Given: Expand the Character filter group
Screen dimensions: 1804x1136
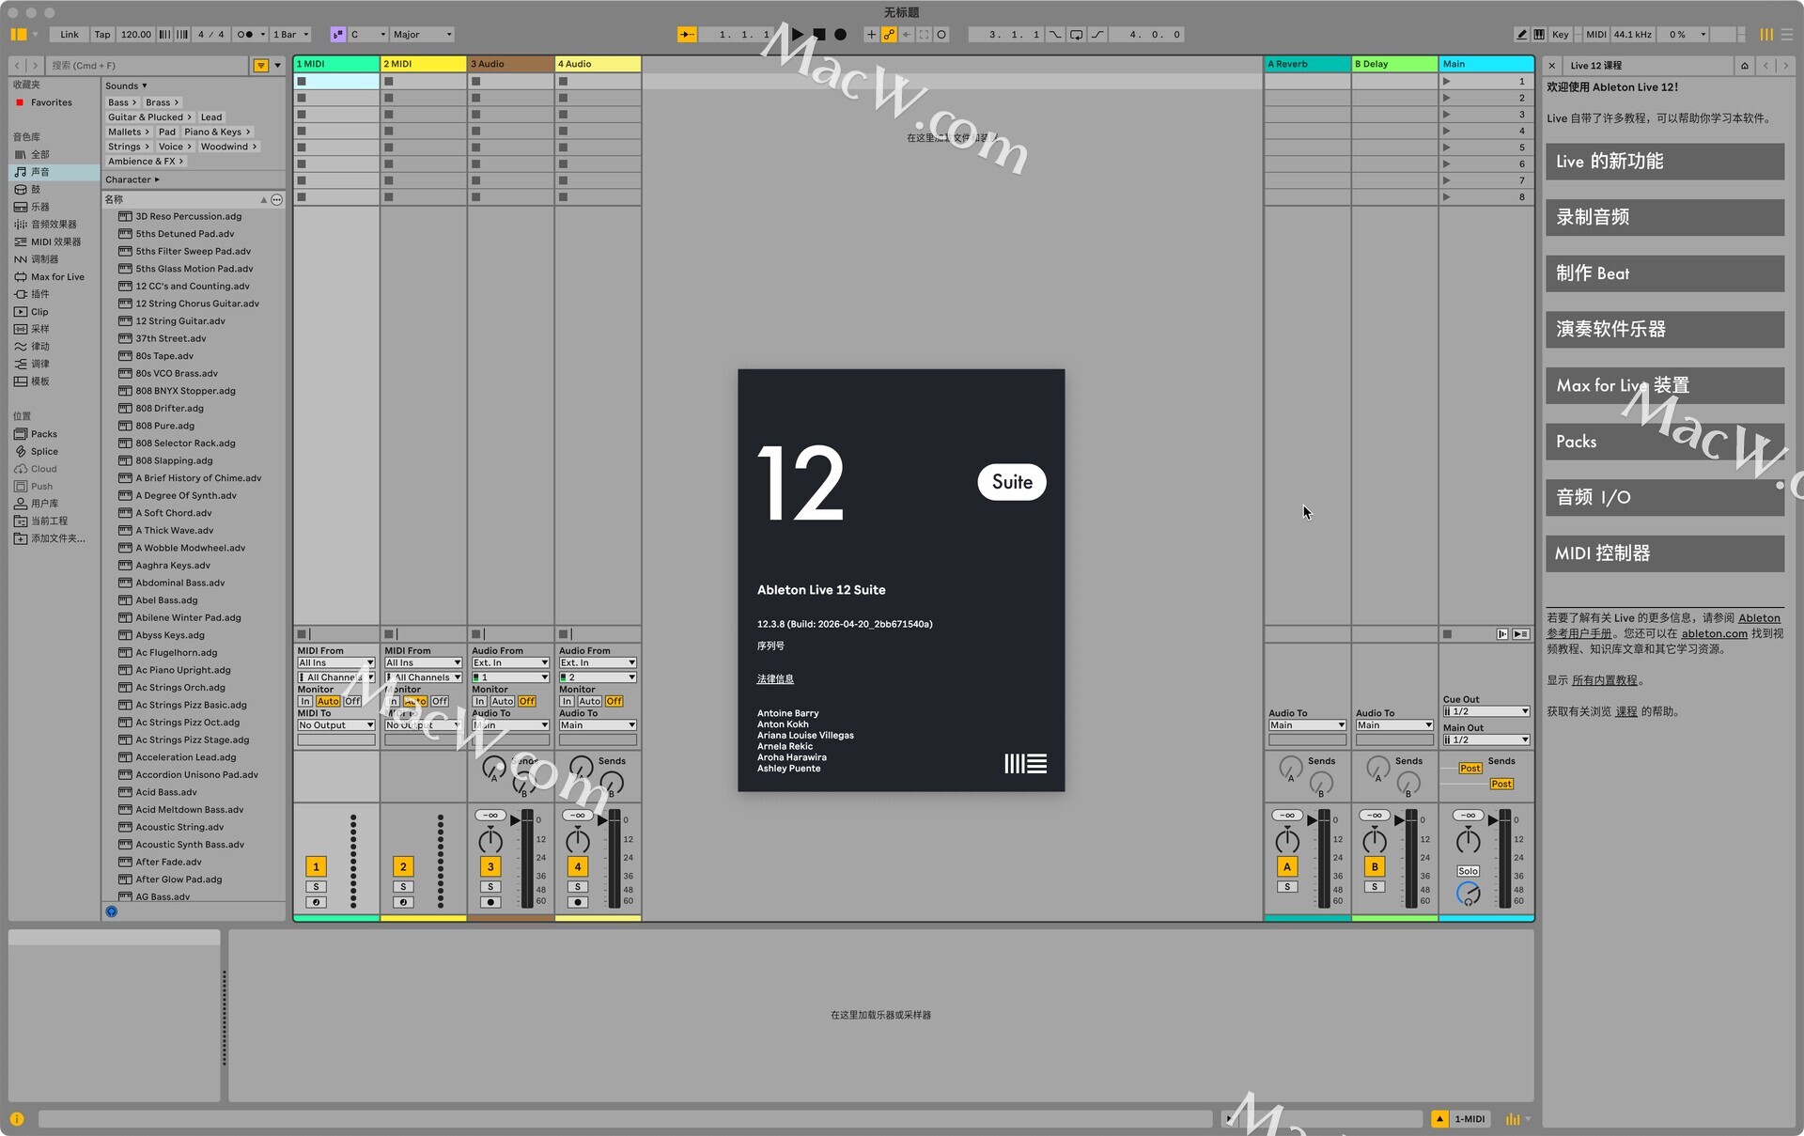Looking at the screenshot, I should click(132, 179).
